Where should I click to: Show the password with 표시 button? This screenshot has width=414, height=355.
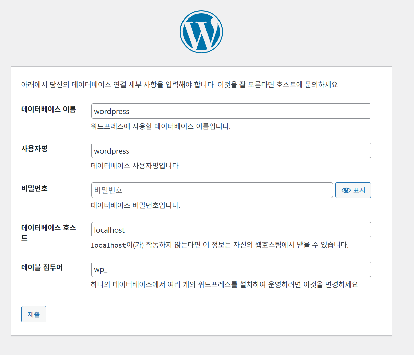[x=353, y=190]
